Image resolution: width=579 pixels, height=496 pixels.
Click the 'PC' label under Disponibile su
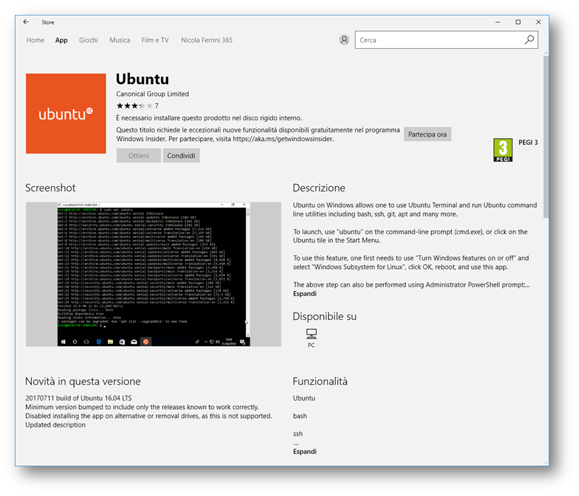(x=311, y=345)
